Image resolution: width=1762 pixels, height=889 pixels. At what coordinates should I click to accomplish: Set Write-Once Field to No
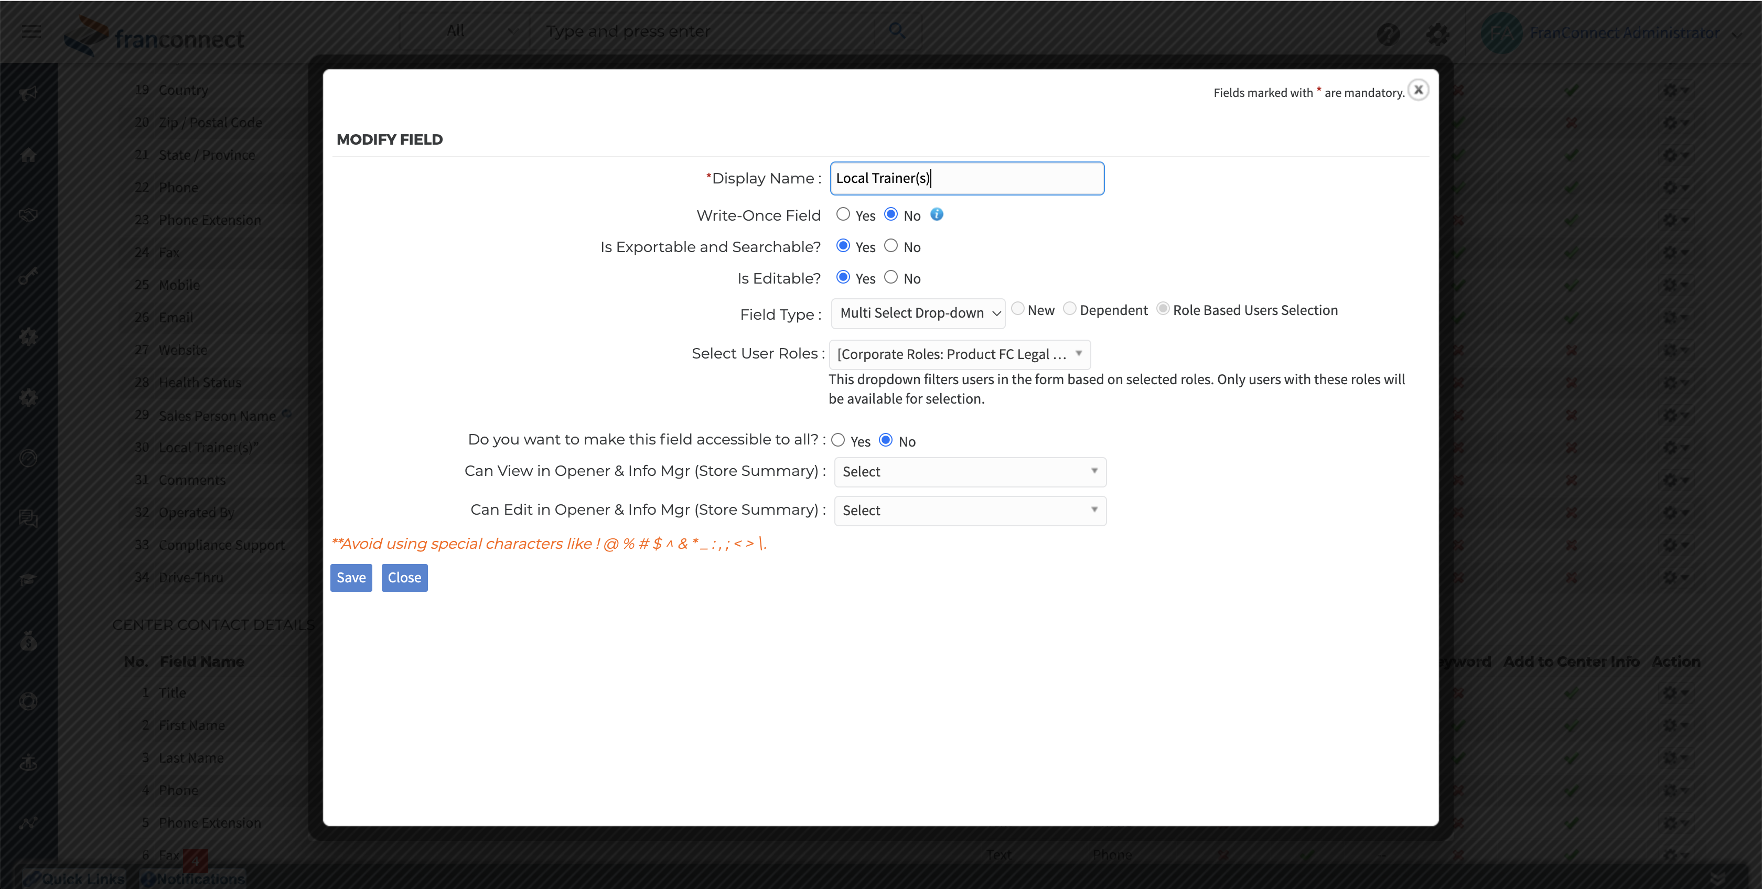coord(890,215)
